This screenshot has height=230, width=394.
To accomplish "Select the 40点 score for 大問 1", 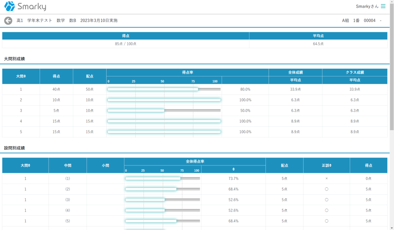I will click(56, 89).
